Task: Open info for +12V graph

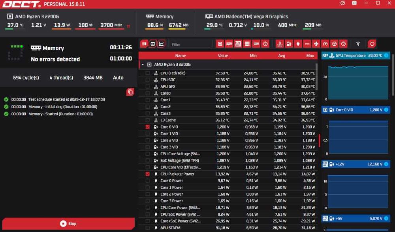Action: (x=386, y=164)
